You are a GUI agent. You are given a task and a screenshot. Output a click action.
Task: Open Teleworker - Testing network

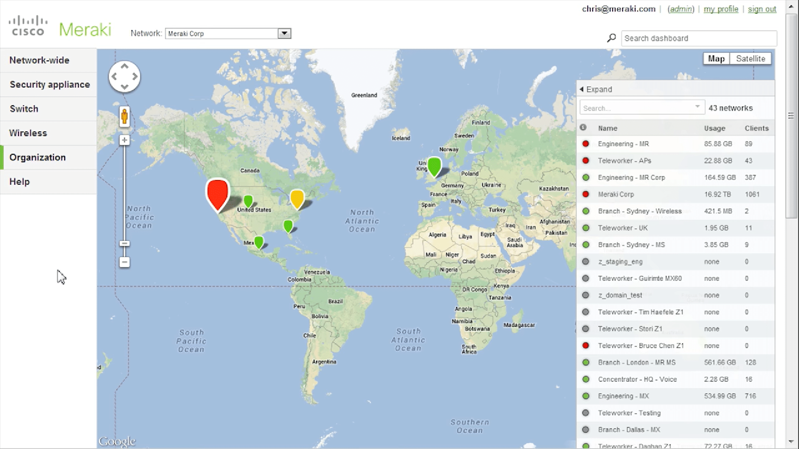pyautogui.click(x=629, y=413)
